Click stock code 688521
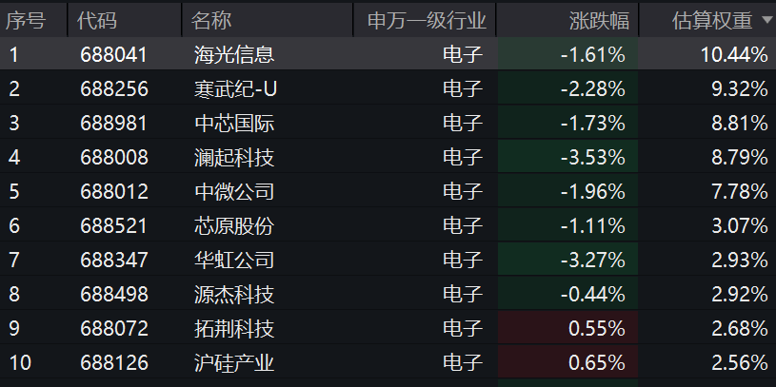 pos(114,225)
